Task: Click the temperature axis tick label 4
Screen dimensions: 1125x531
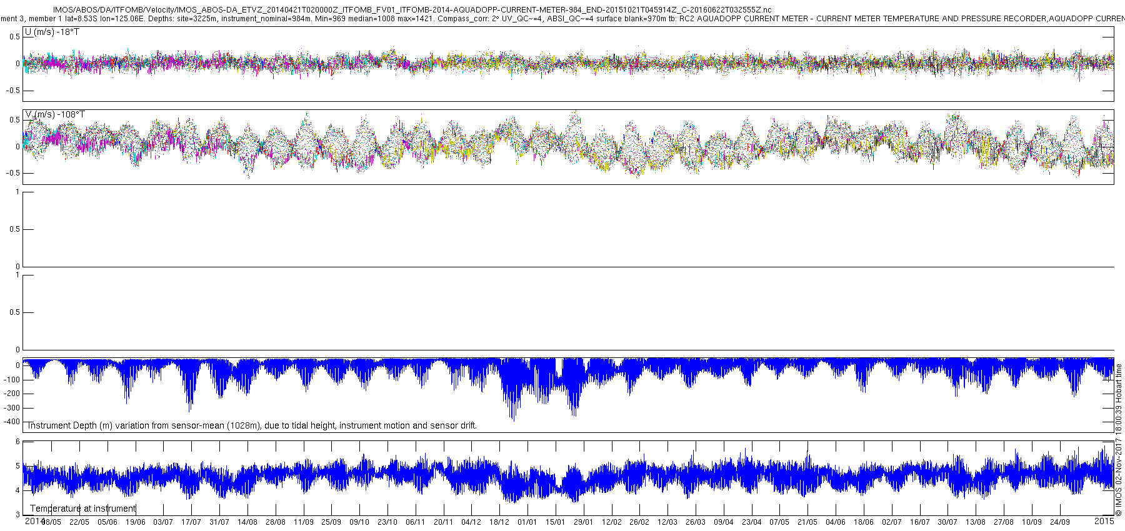Action: click(x=17, y=490)
